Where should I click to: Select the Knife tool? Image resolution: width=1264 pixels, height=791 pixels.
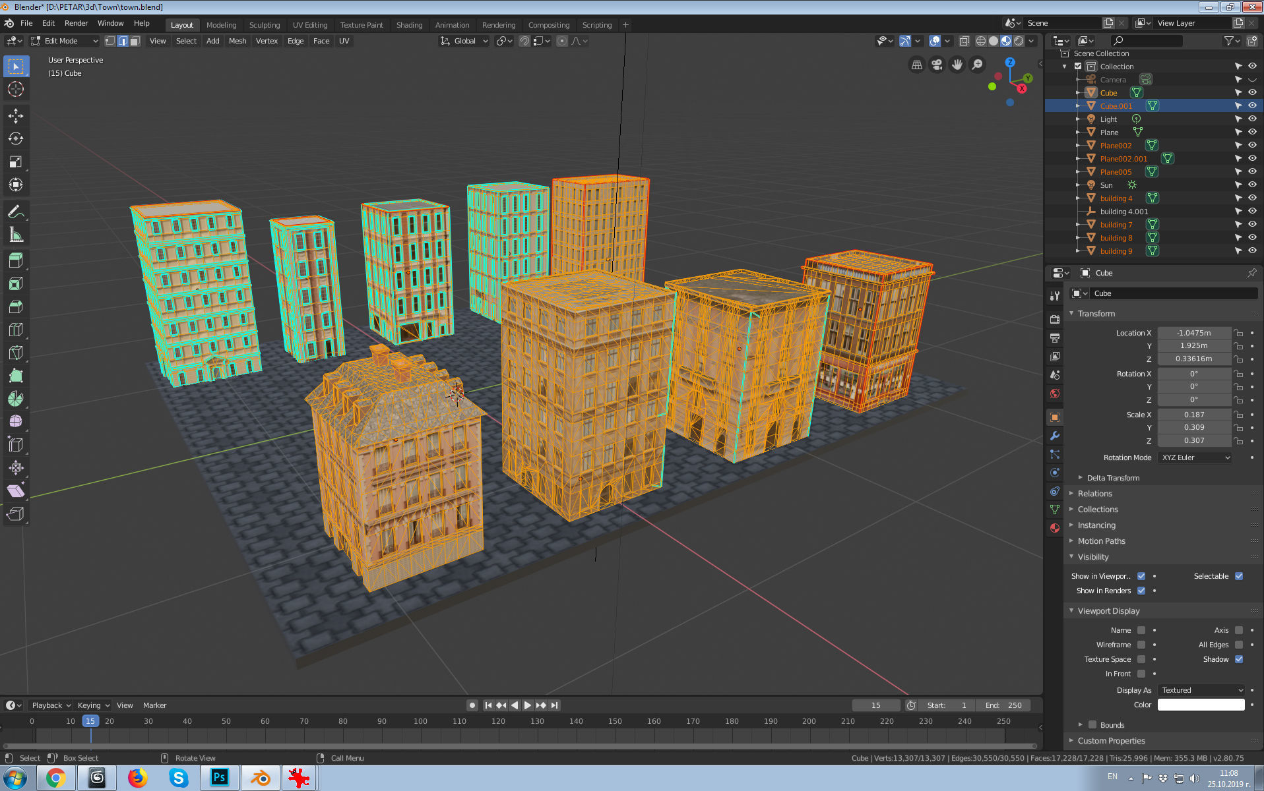pos(16,353)
